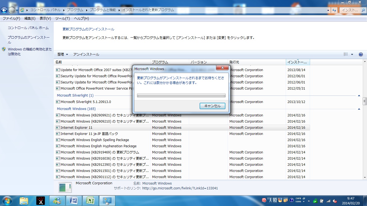Open the 整理 dropdown menu

point(63,54)
